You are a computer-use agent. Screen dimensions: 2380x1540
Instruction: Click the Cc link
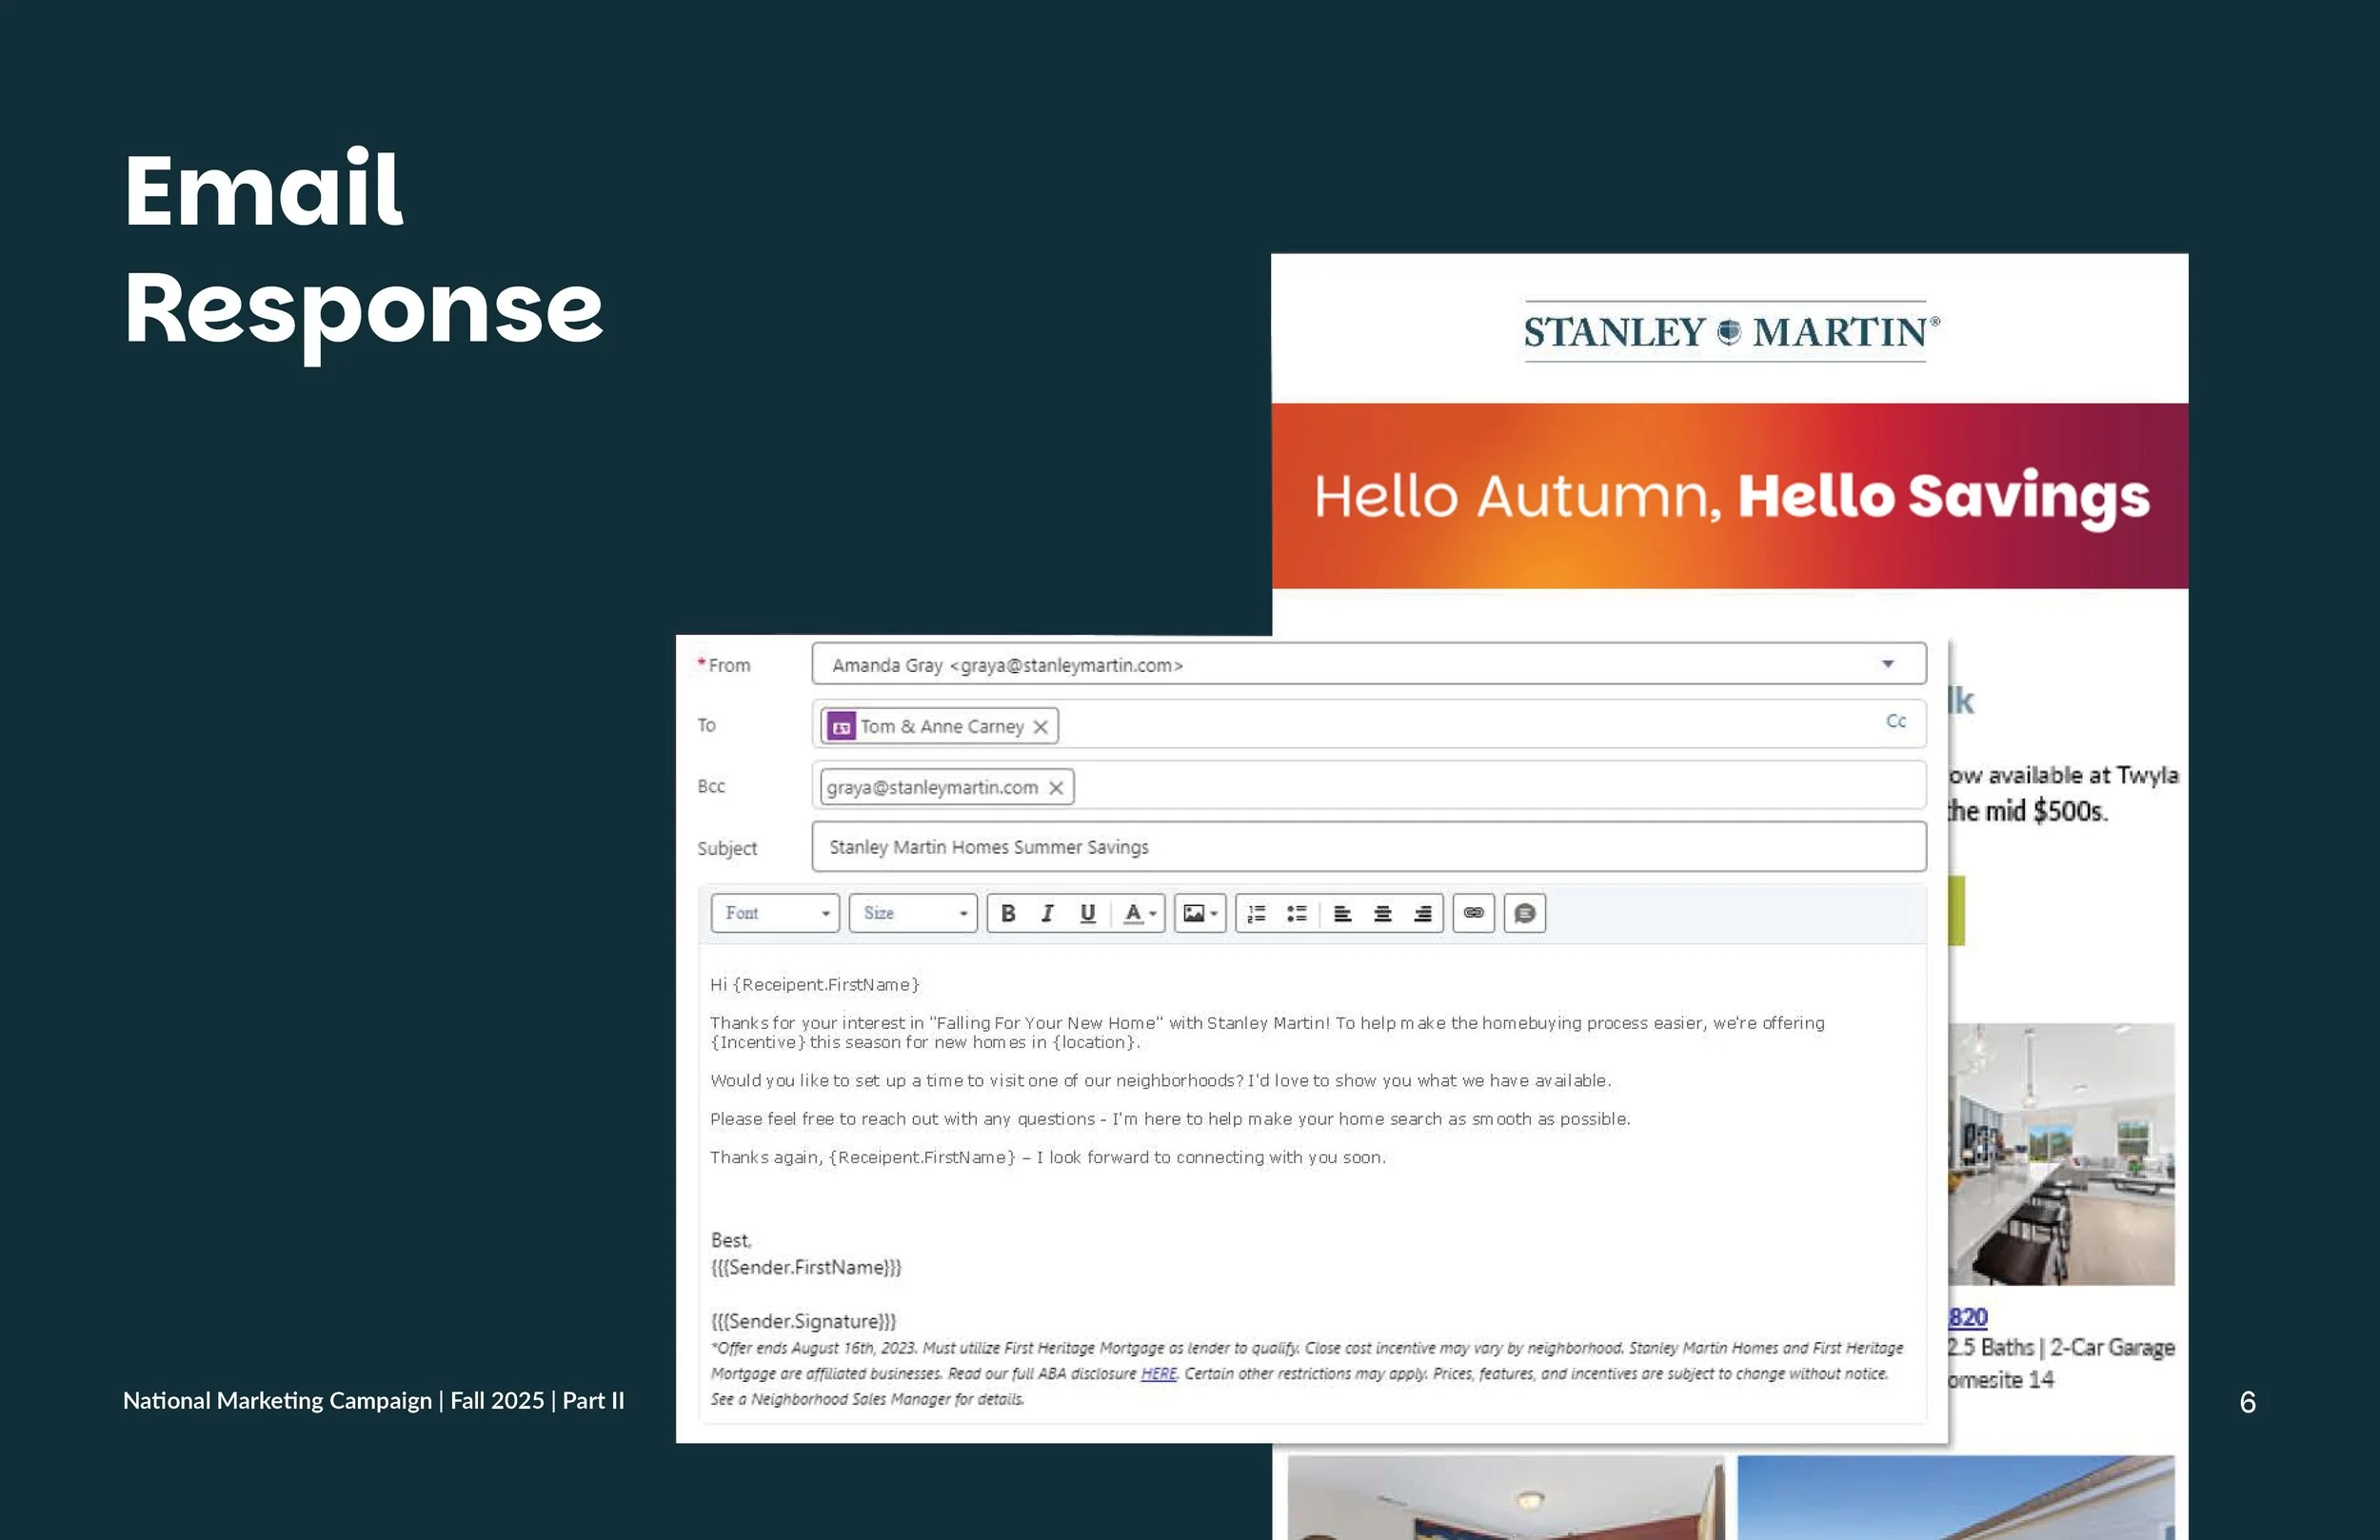(1895, 721)
